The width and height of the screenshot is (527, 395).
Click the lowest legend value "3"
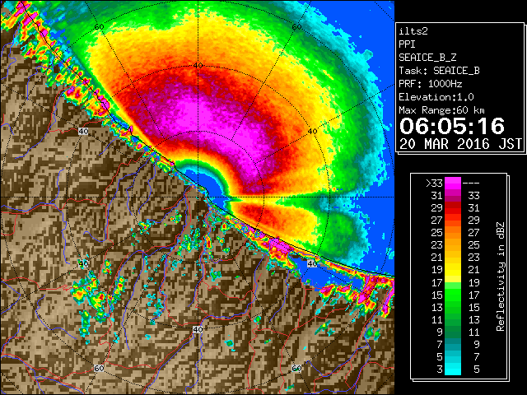[x=440, y=369]
